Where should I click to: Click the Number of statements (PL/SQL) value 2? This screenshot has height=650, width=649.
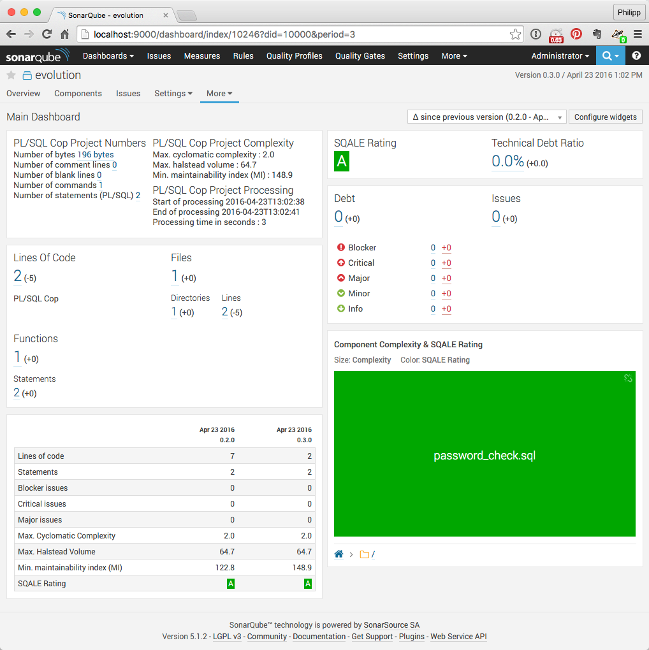pyautogui.click(x=138, y=195)
